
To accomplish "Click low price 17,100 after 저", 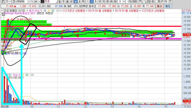I will 150,6.
